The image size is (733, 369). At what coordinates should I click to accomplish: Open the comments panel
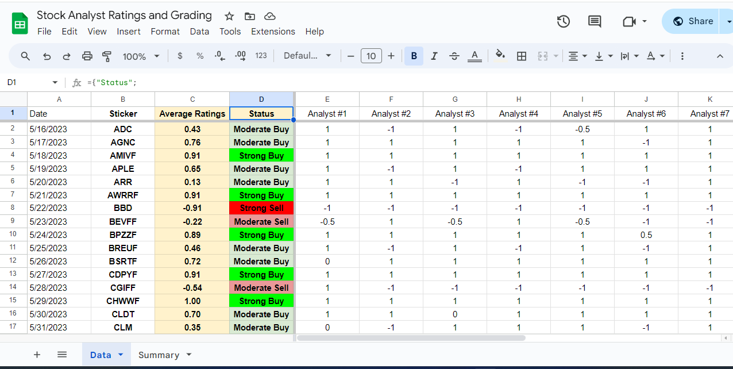tap(594, 21)
